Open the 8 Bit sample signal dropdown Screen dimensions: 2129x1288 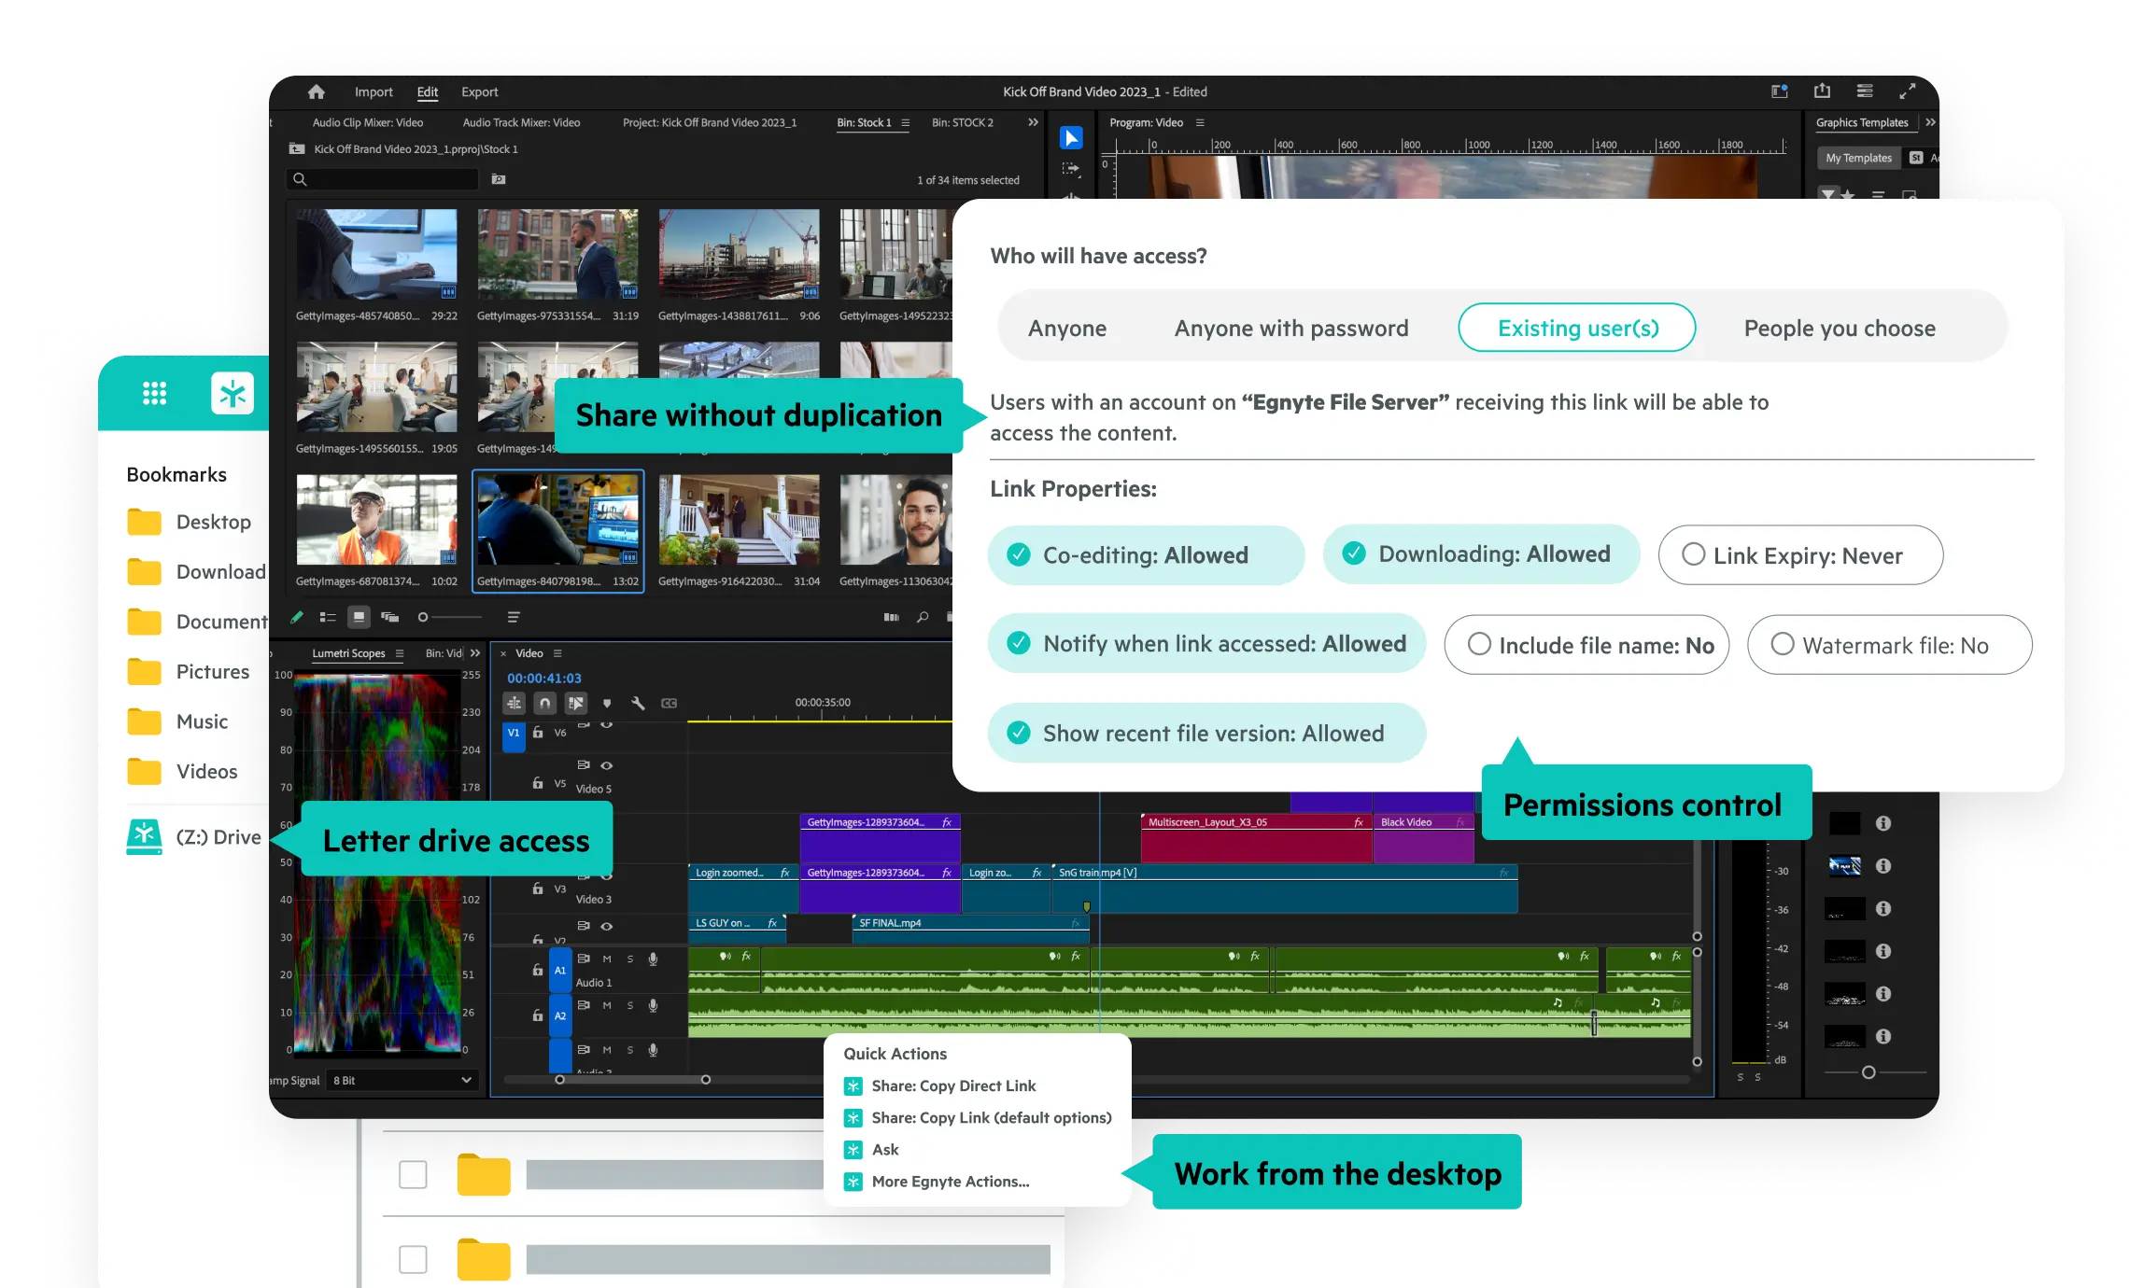point(402,1080)
